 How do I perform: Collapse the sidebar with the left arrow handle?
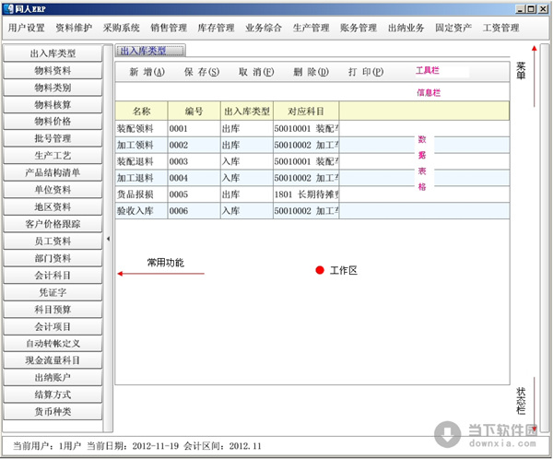[109, 240]
